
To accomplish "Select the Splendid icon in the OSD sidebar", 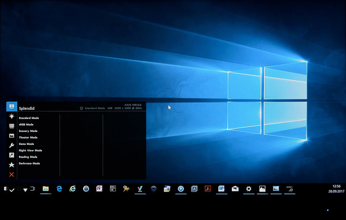I will [12, 106].
